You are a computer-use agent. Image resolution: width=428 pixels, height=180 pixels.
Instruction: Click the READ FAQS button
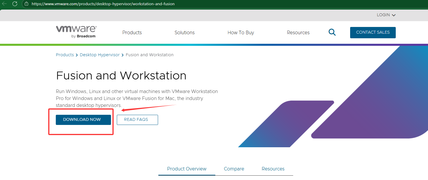[137, 120]
